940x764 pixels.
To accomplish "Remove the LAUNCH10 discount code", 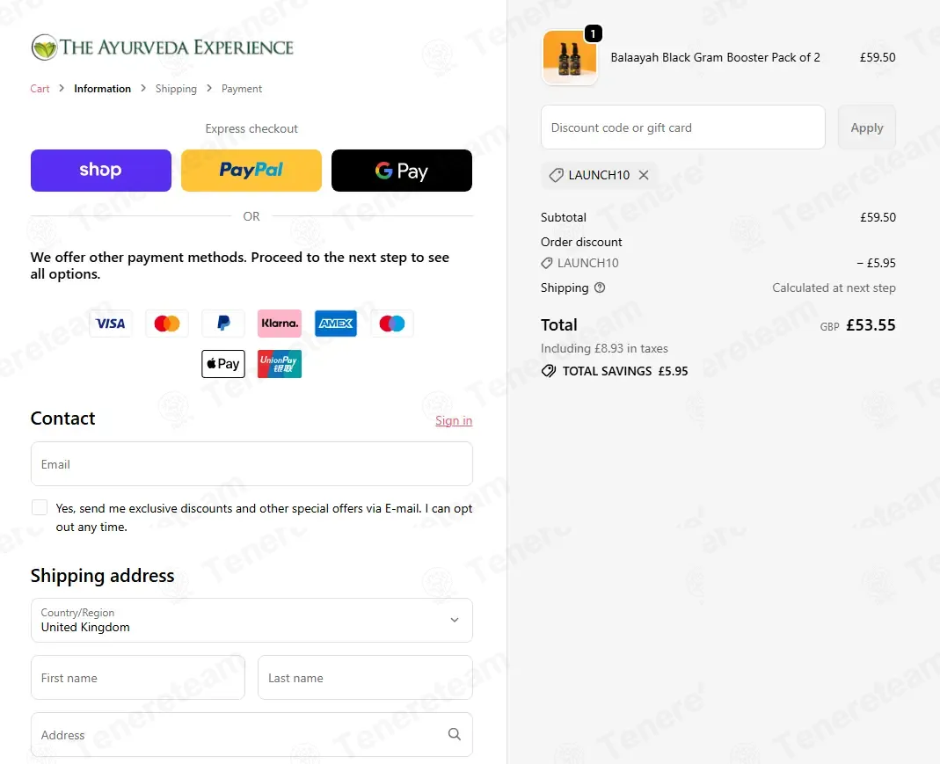I will (644, 175).
